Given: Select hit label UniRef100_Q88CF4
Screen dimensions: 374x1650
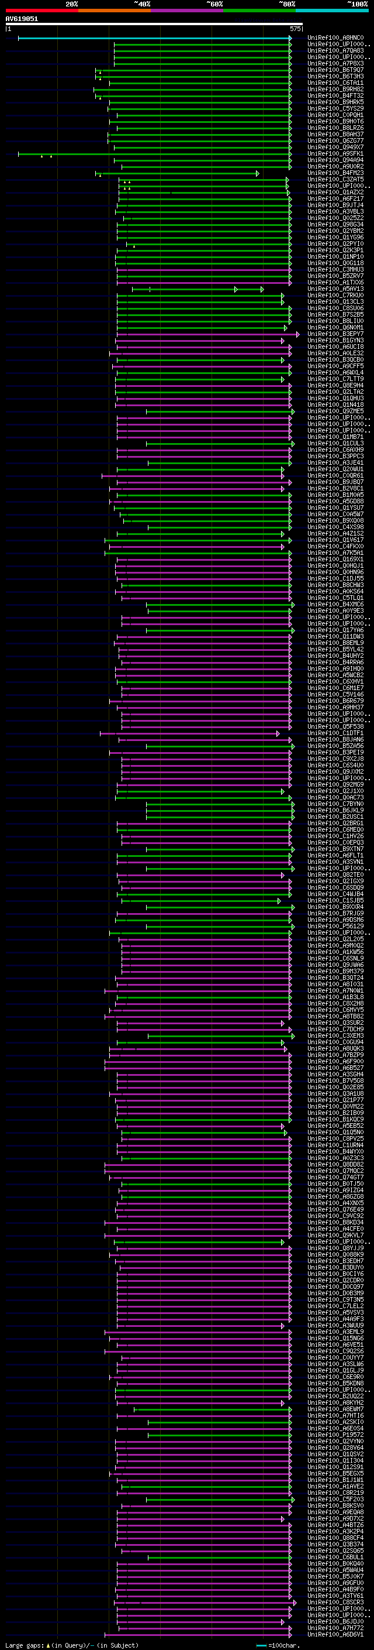Looking at the screenshot, I should click(335, 1538).
